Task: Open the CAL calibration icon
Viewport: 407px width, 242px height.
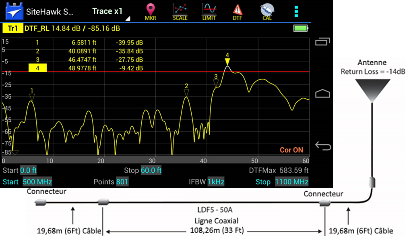Action: [x=267, y=11]
